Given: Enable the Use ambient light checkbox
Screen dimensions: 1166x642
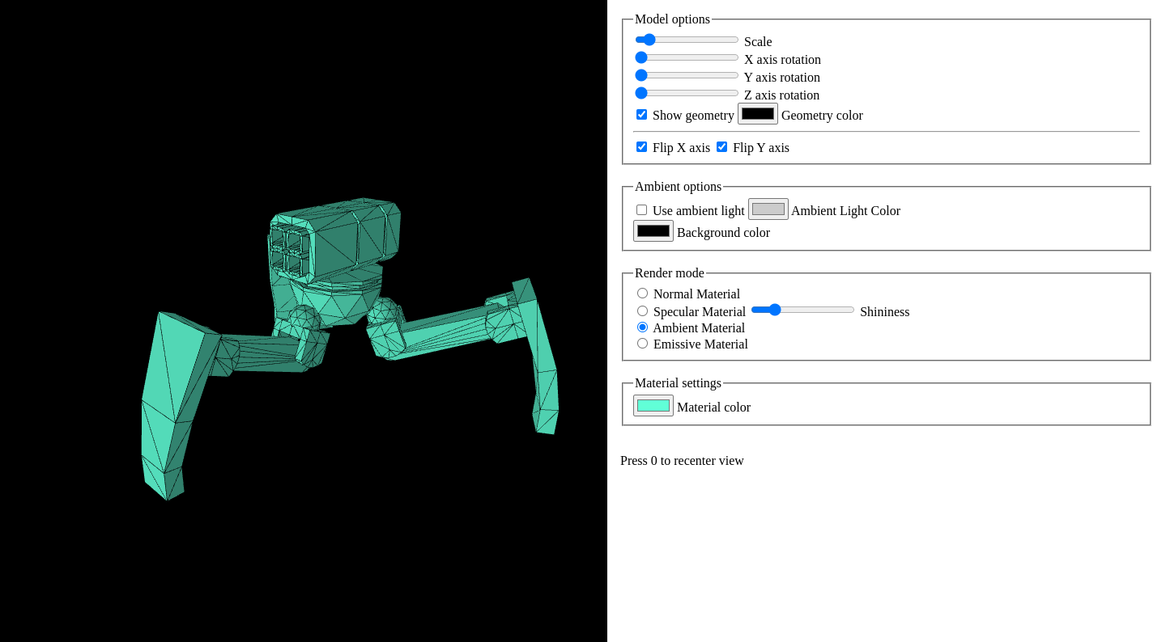Looking at the screenshot, I should pos(641,210).
